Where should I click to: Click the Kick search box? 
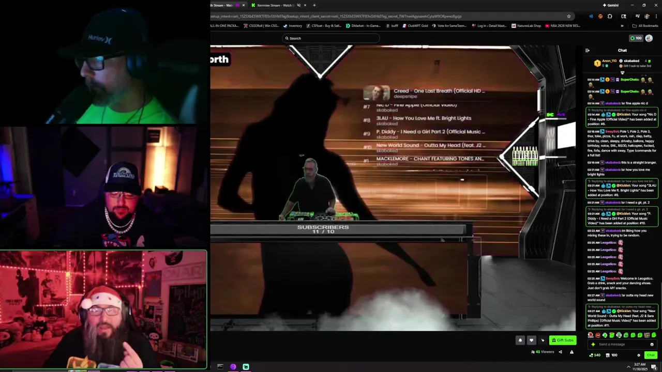tap(331, 38)
